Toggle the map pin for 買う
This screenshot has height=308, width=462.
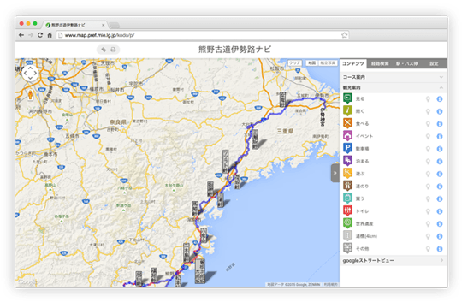pyautogui.click(x=428, y=199)
